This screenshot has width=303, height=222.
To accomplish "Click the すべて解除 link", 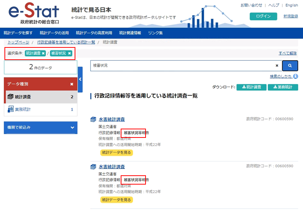I will point(288,53).
